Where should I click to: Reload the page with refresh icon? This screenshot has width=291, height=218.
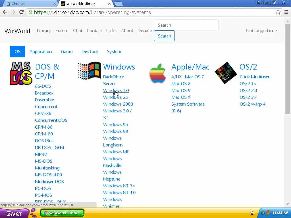tap(21, 12)
